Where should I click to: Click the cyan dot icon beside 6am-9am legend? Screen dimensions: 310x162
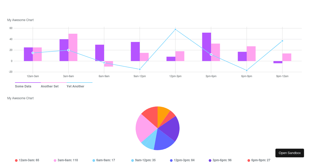tap(94, 160)
